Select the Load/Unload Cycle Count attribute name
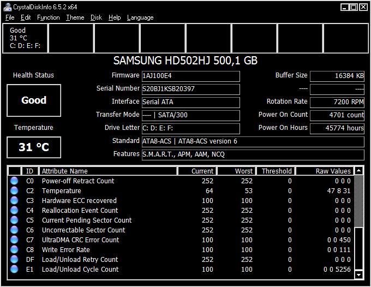The height and width of the screenshot is (287, 371). (x=80, y=269)
